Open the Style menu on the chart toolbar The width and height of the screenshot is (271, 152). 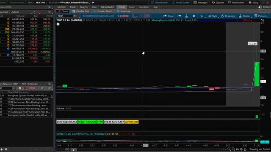213,16
